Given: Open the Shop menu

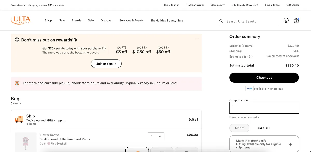Looking at the screenshot, I should coord(48,20).
